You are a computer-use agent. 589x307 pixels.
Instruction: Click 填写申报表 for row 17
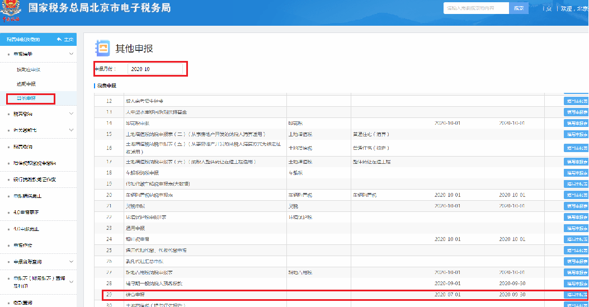[577, 162]
